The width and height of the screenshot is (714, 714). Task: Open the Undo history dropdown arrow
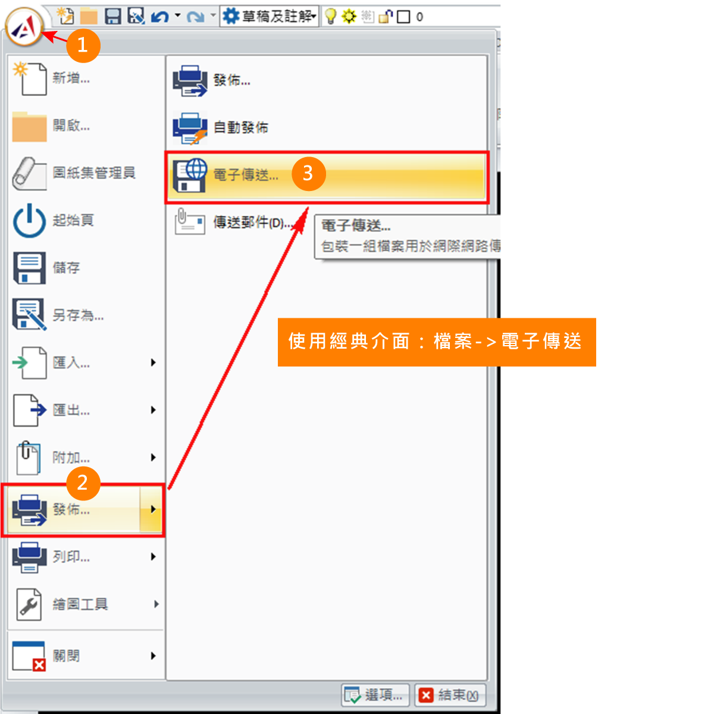(177, 16)
